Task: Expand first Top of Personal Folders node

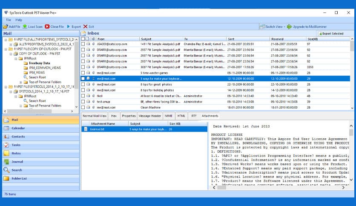Action: (21, 82)
